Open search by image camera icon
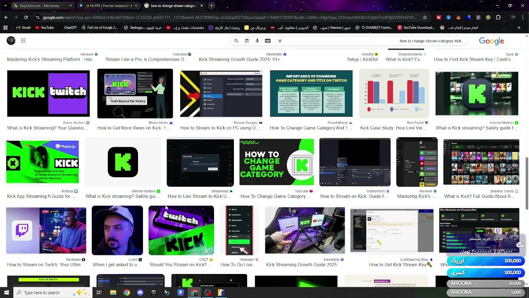 247,41
